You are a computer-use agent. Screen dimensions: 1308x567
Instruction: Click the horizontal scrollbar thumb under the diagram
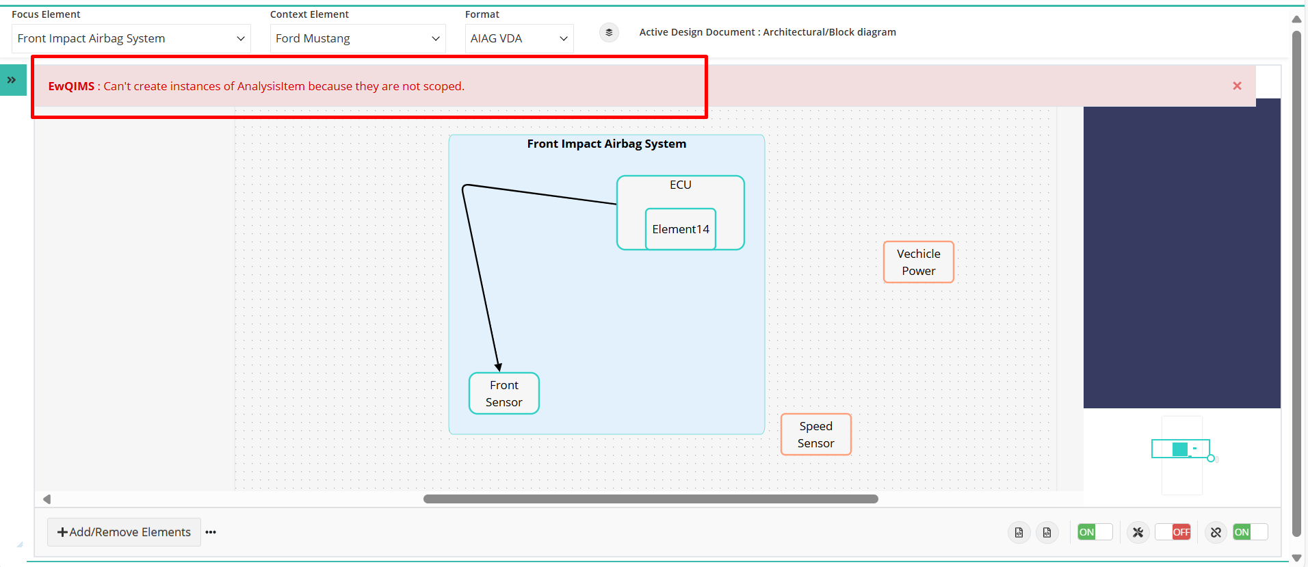pyautogui.click(x=651, y=499)
